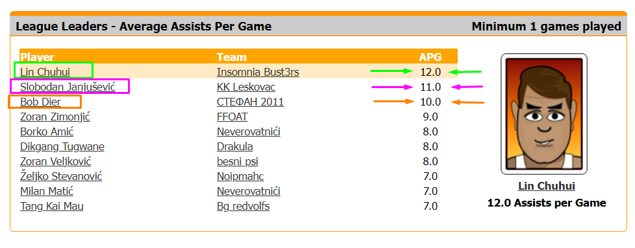Viewport: 635px width, 248px height.
Task: Open Zoran Zimonjić's profile link
Action: click(x=55, y=117)
